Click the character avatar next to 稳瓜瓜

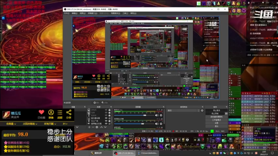(x=6, y=115)
